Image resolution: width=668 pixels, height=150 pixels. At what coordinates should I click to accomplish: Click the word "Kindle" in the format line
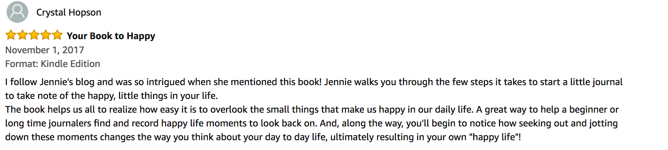point(54,64)
